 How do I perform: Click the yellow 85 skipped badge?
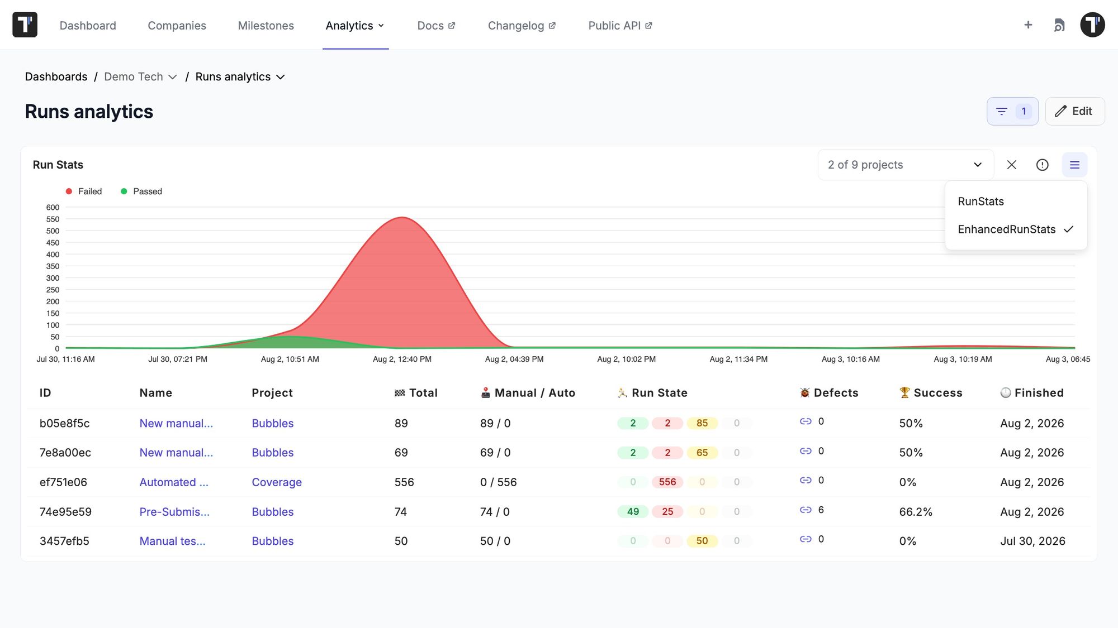(x=702, y=423)
